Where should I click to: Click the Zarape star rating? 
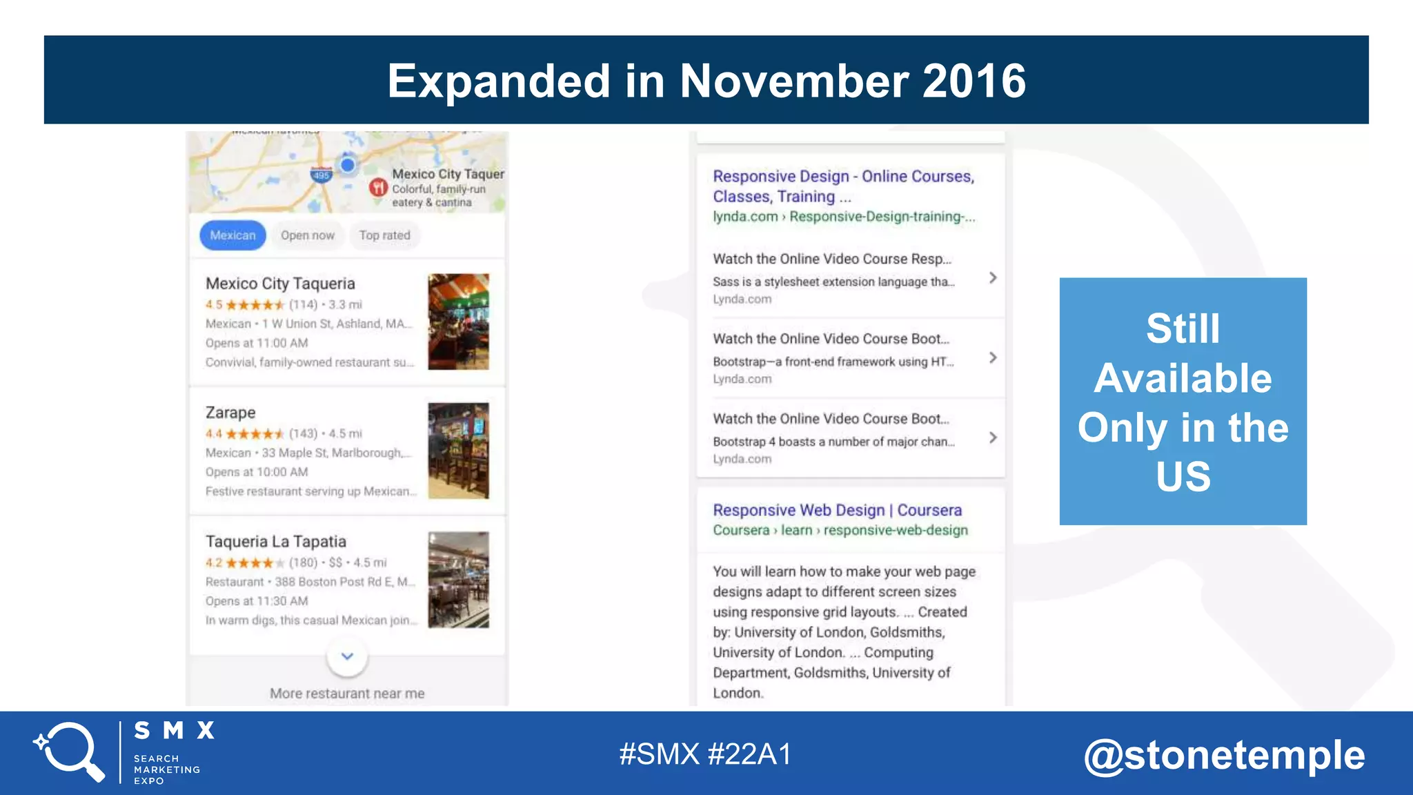(x=254, y=433)
